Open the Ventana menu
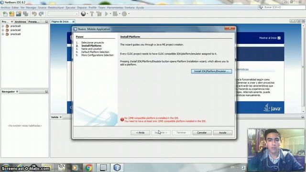Viewport: 306px width, 172px height. [x=130, y=8]
